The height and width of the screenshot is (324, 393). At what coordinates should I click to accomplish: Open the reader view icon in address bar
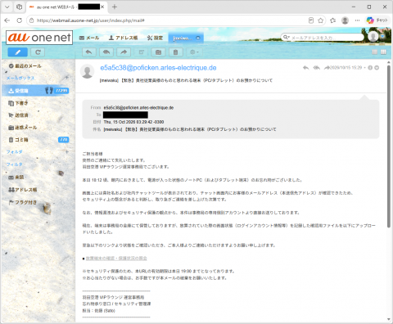tap(311, 20)
